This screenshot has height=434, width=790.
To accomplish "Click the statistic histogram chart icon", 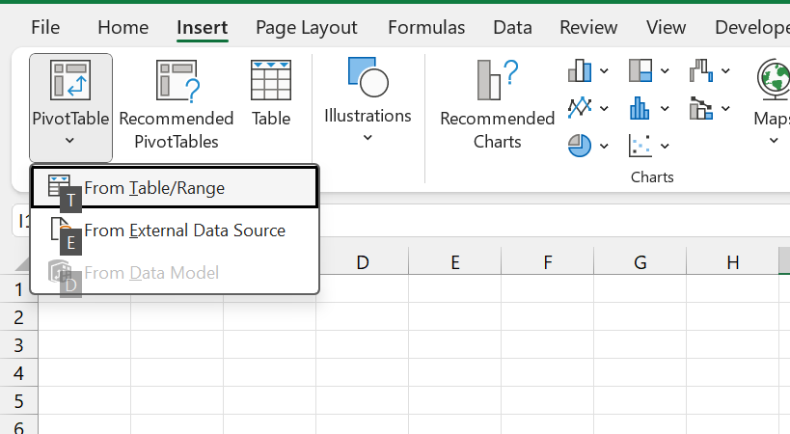I will (640, 107).
